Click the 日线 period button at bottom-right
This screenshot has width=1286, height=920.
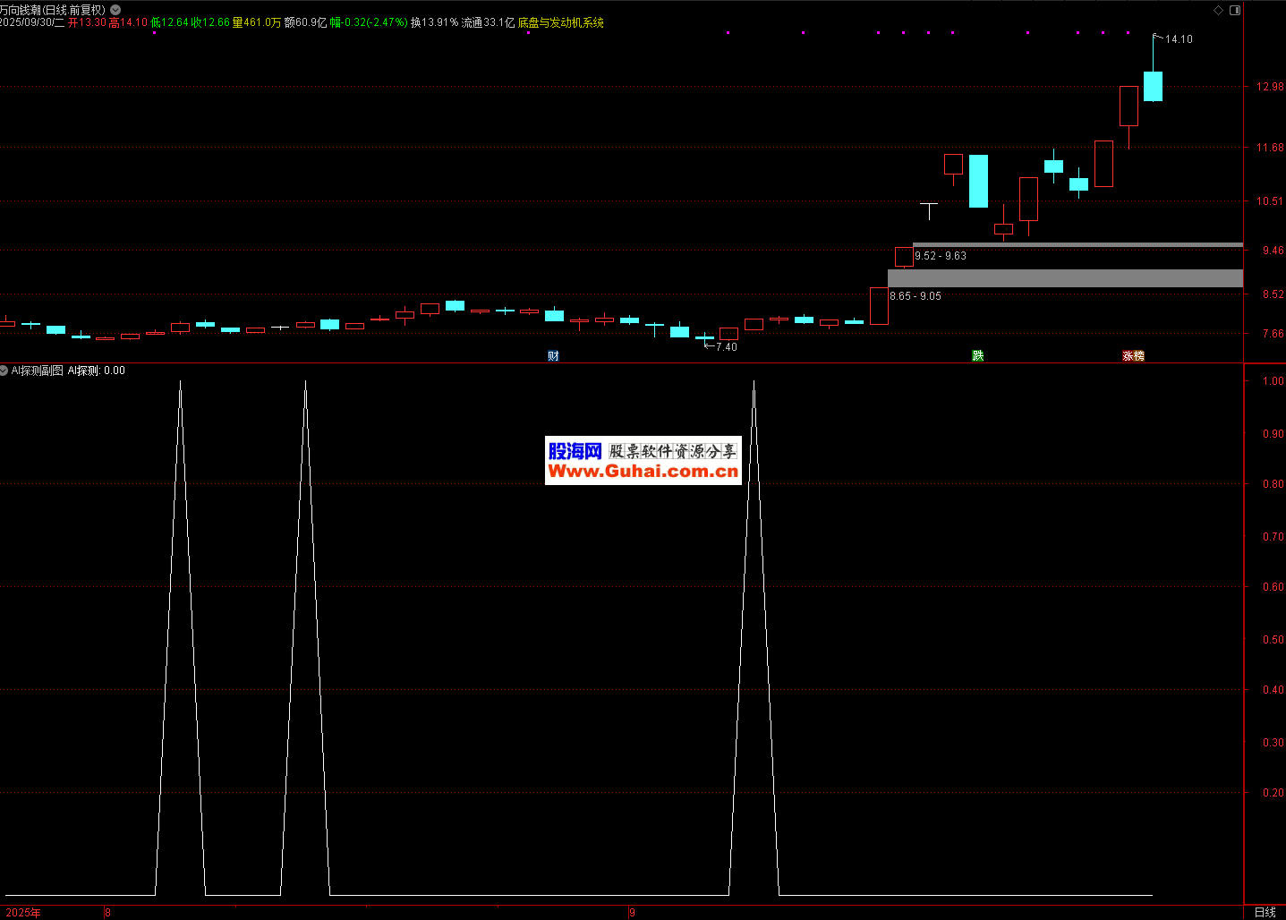[1265, 912]
